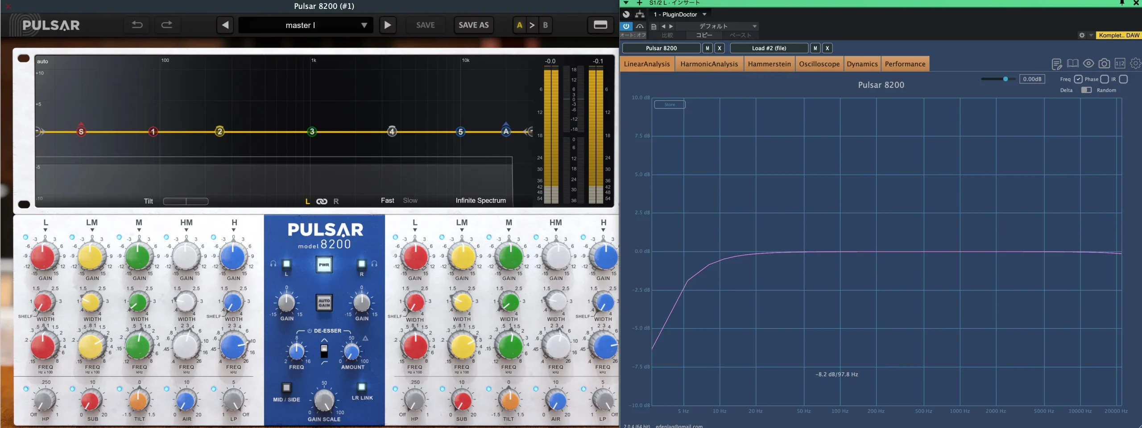Click the SAVE AS button
The height and width of the screenshot is (428, 1142).
click(x=473, y=25)
